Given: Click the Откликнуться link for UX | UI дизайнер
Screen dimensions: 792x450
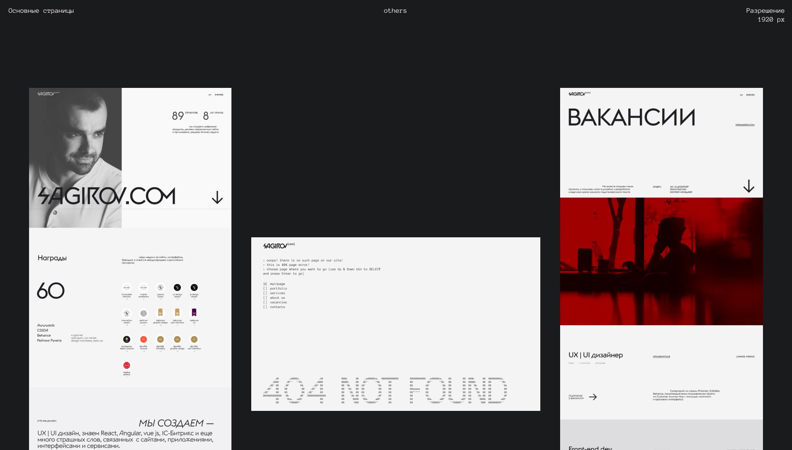Looking at the screenshot, I should pos(661,356).
